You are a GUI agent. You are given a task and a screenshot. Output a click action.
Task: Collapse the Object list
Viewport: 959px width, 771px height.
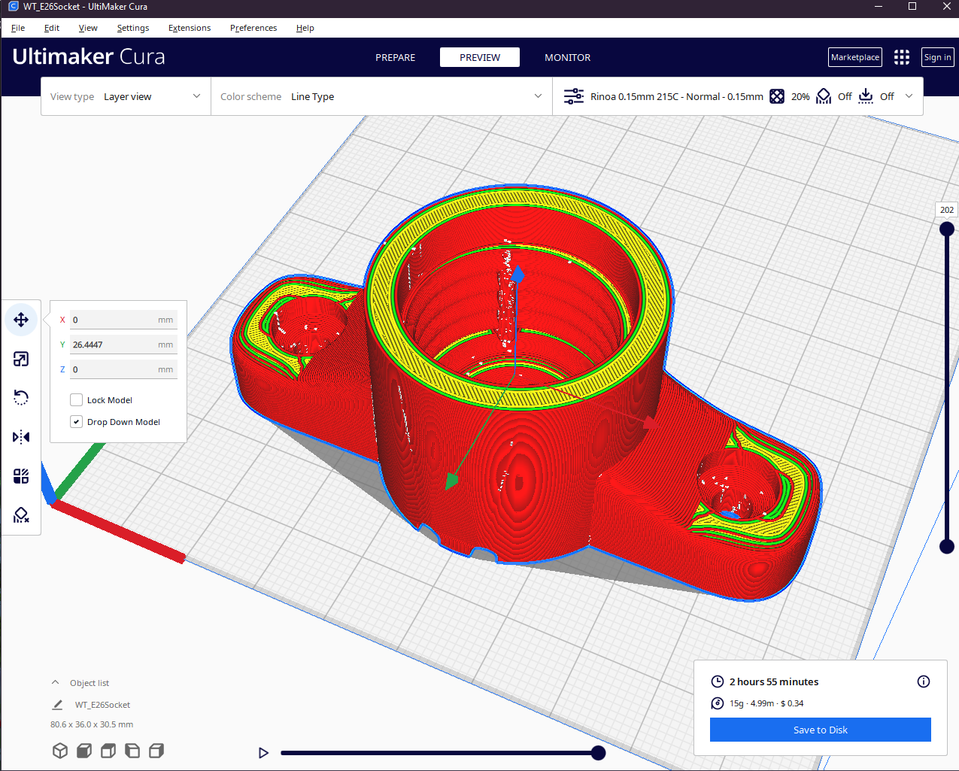[x=55, y=683]
